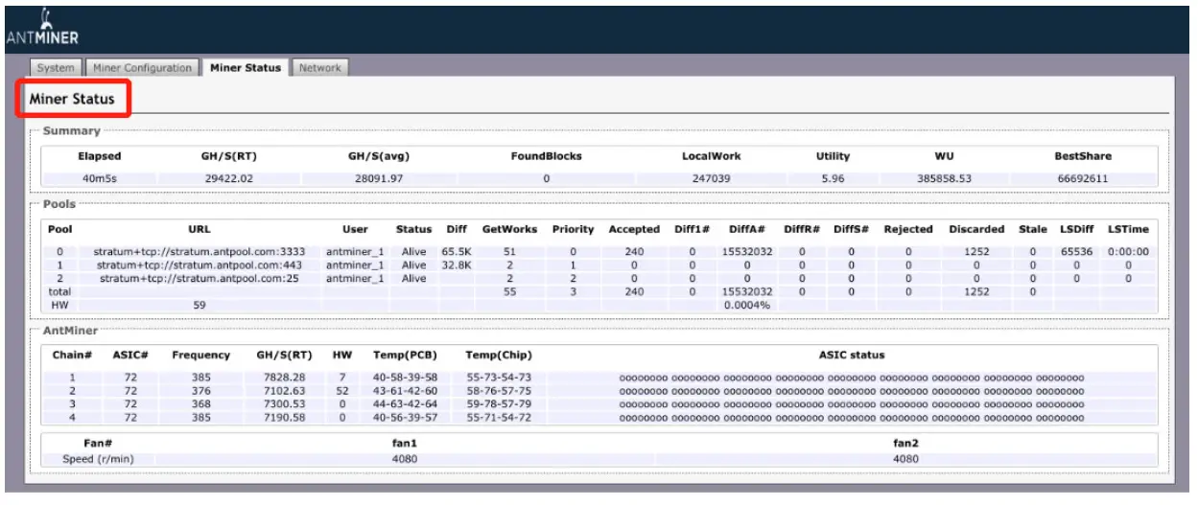Click the stratum.antpool.com:443 pool URL
The width and height of the screenshot is (1198, 505).
click(200, 264)
